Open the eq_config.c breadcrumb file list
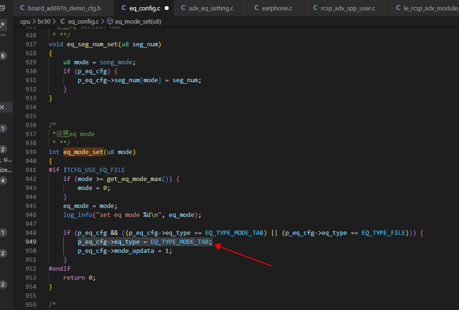This screenshot has height=310, width=459. pyautogui.click(x=79, y=21)
